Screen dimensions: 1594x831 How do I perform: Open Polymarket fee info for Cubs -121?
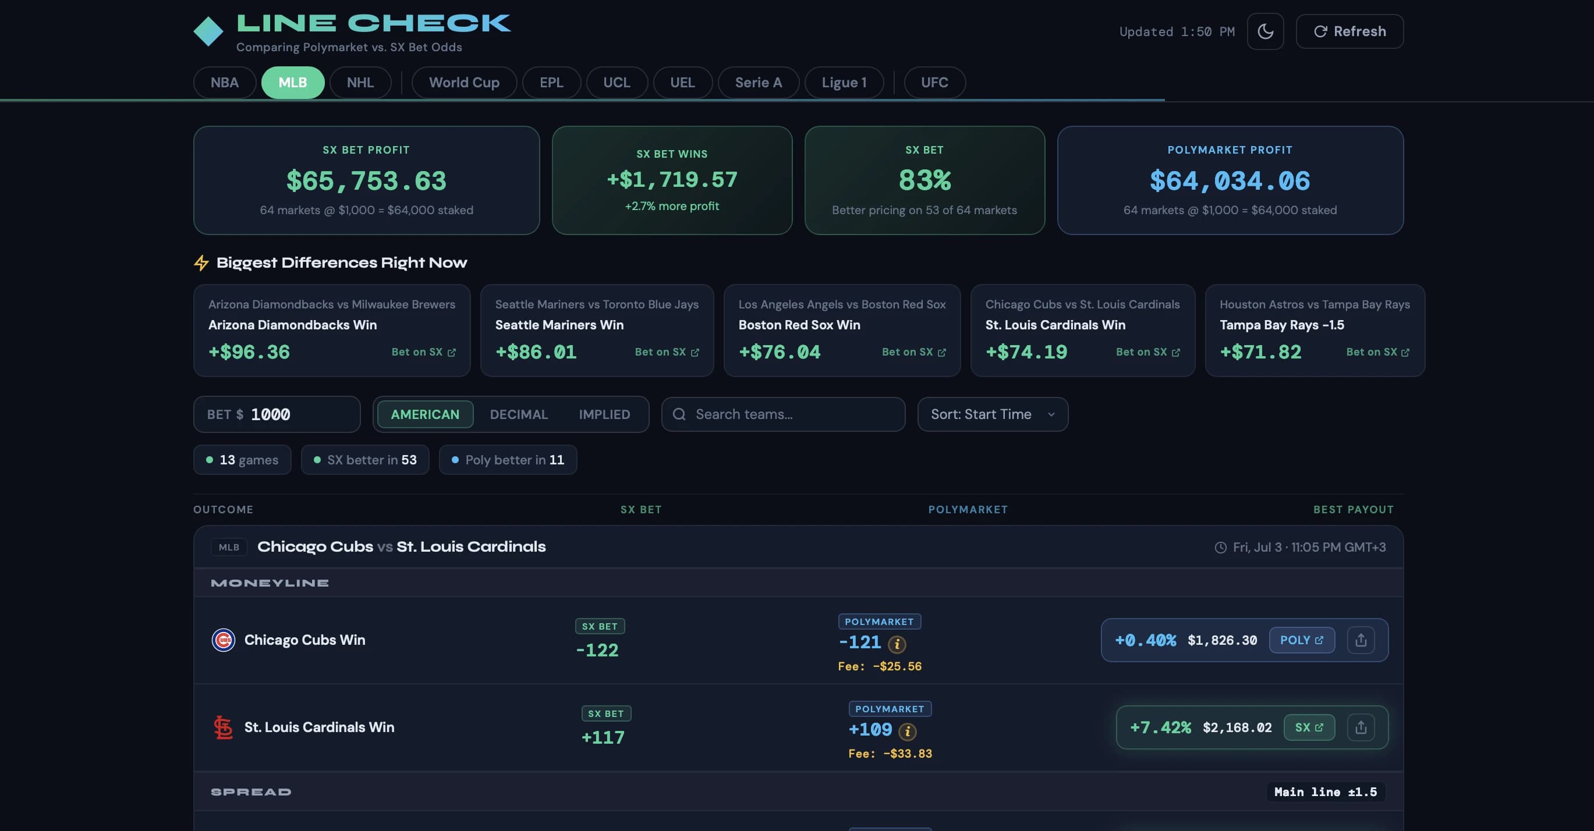(897, 644)
